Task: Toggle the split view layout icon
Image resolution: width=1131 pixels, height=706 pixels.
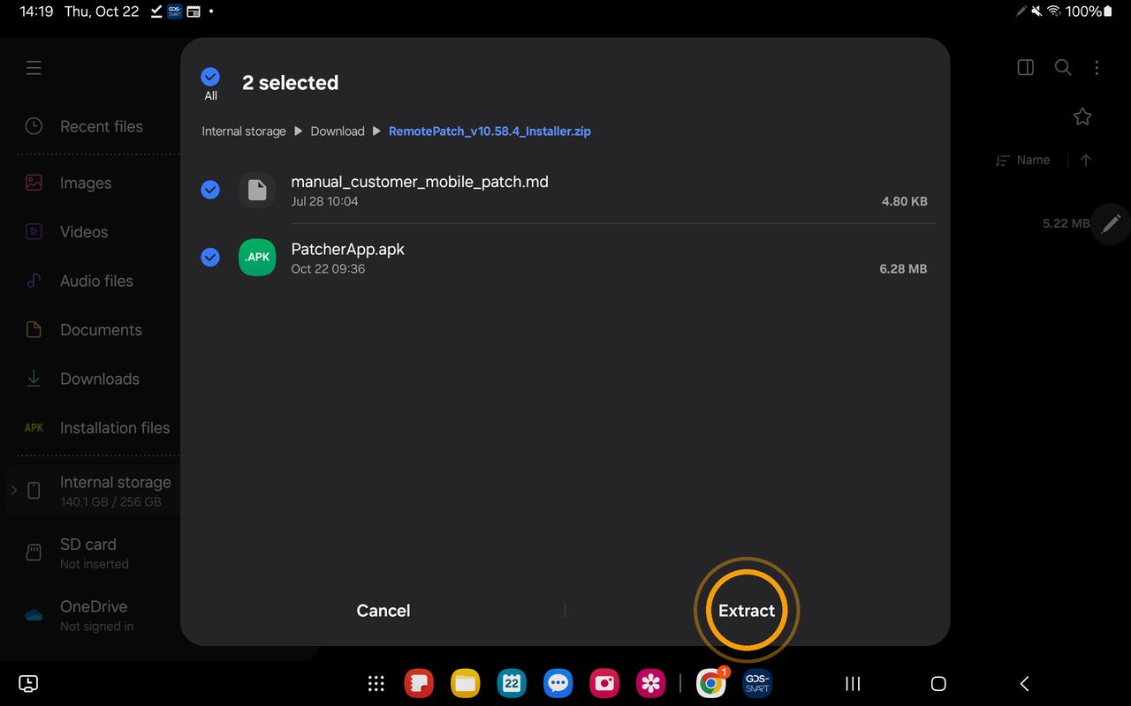Action: point(1026,68)
